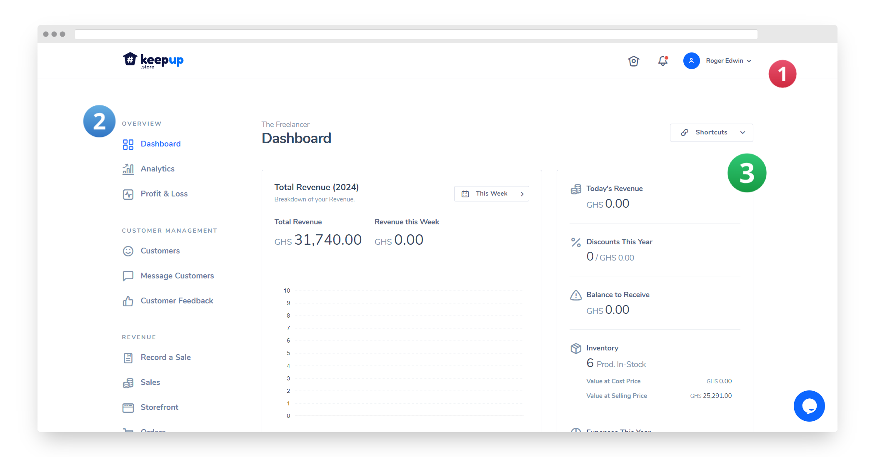Go to Profit & Loss page
This screenshot has width=875, height=457.
tap(164, 194)
